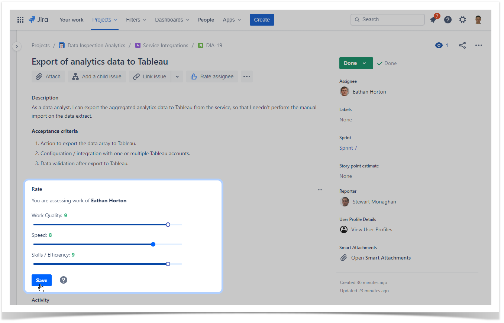Image resolution: width=504 pixels, height=323 pixels.
Task: Click the text Created 36 minutes ago
Action: tap(364, 283)
